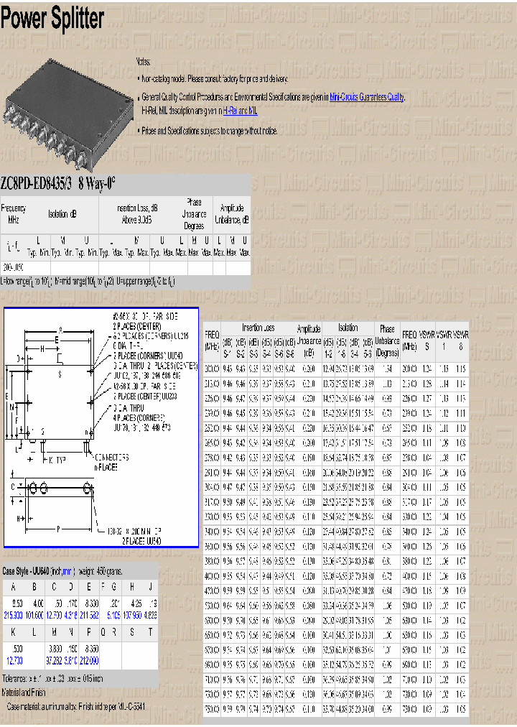Click the 'Material and Finish' heading

pos(24,693)
